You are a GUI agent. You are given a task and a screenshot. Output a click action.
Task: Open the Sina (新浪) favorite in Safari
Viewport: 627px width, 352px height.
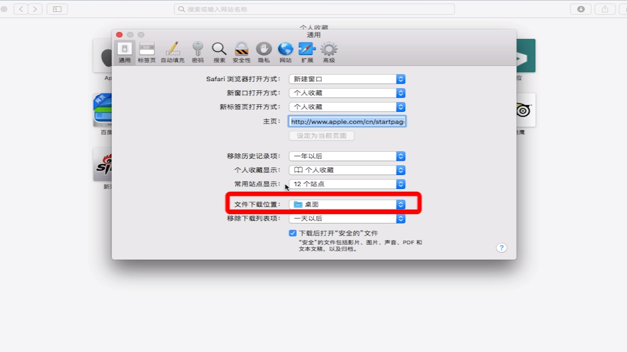[102, 164]
